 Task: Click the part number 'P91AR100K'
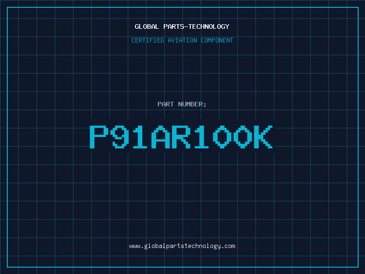point(181,137)
